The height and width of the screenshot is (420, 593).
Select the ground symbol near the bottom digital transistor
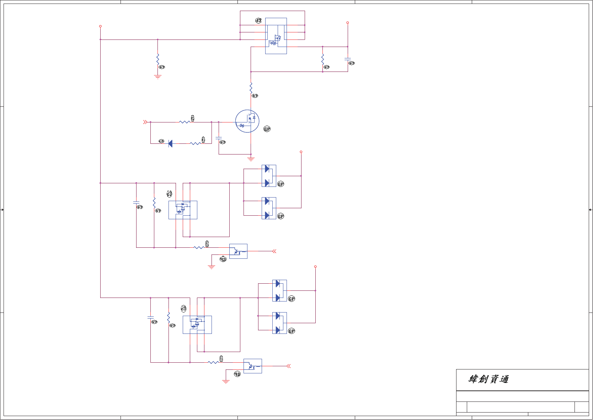click(x=226, y=382)
